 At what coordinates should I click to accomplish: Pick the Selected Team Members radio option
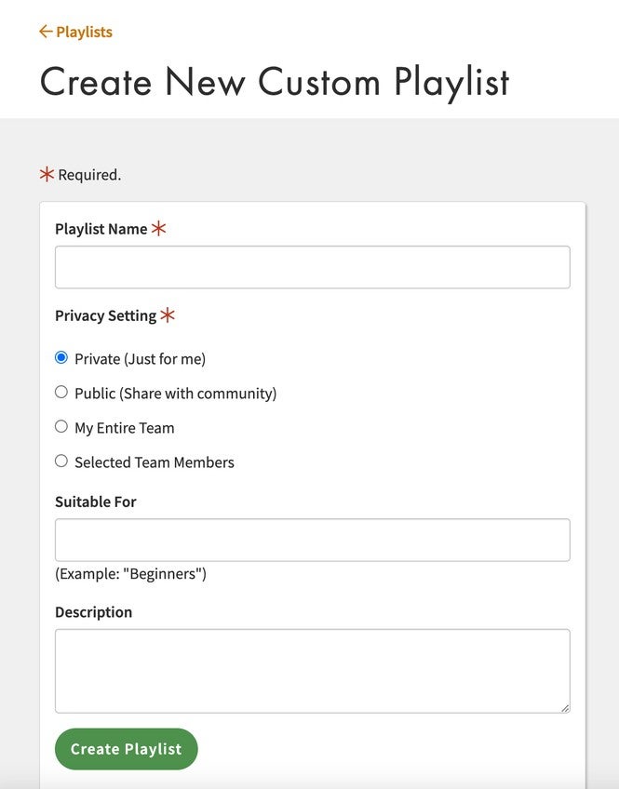click(61, 461)
